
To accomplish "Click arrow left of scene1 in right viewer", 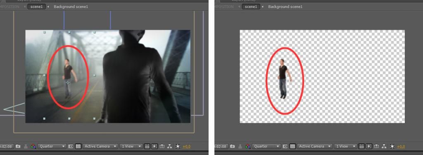I will pos(239,7).
